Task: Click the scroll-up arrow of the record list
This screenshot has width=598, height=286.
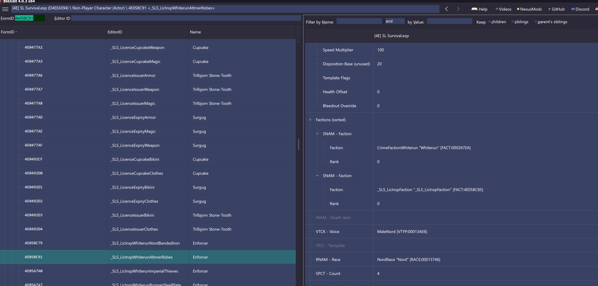Action: (298, 42)
